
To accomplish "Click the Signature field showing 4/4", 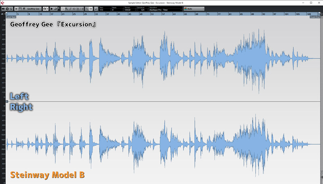I will [143, 10].
